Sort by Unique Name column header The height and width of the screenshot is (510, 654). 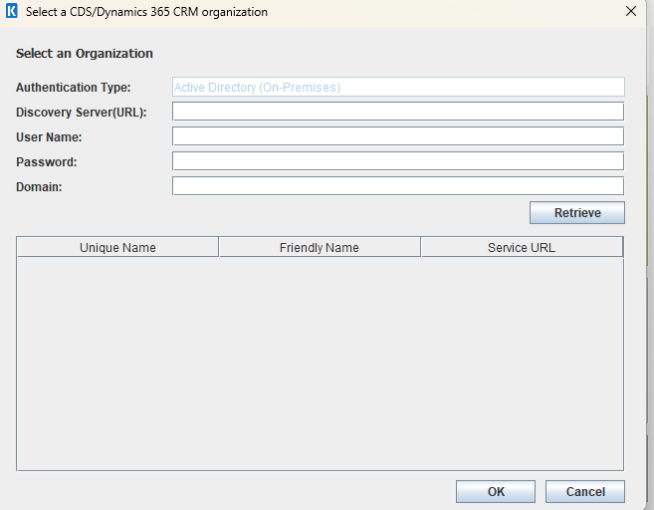(x=117, y=247)
